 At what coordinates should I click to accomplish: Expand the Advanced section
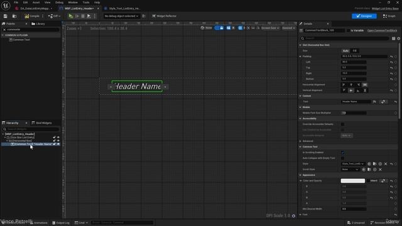tap(300, 141)
